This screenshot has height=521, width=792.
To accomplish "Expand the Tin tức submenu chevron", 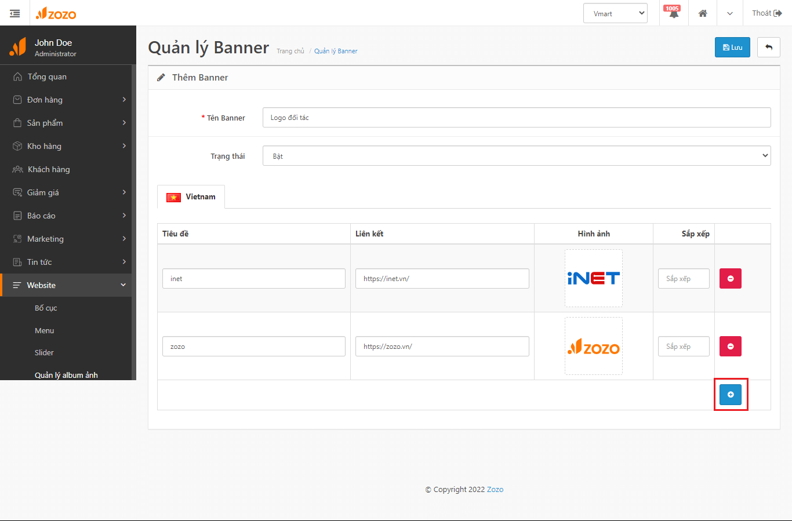I will click(124, 262).
